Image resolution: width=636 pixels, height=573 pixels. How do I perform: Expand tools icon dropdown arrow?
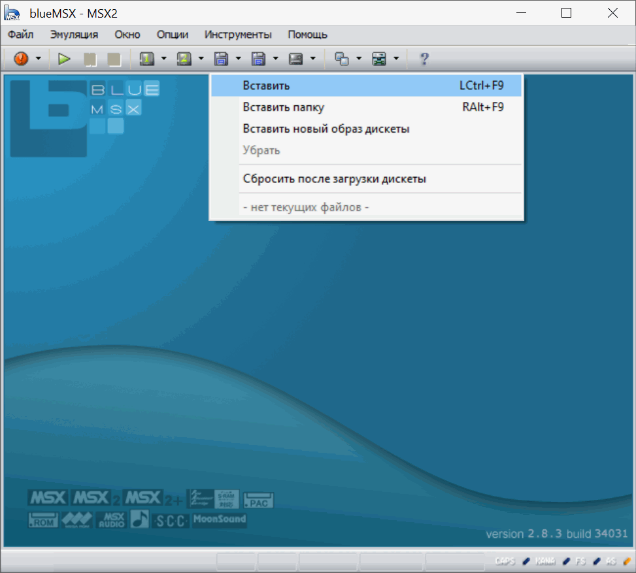coord(396,58)
